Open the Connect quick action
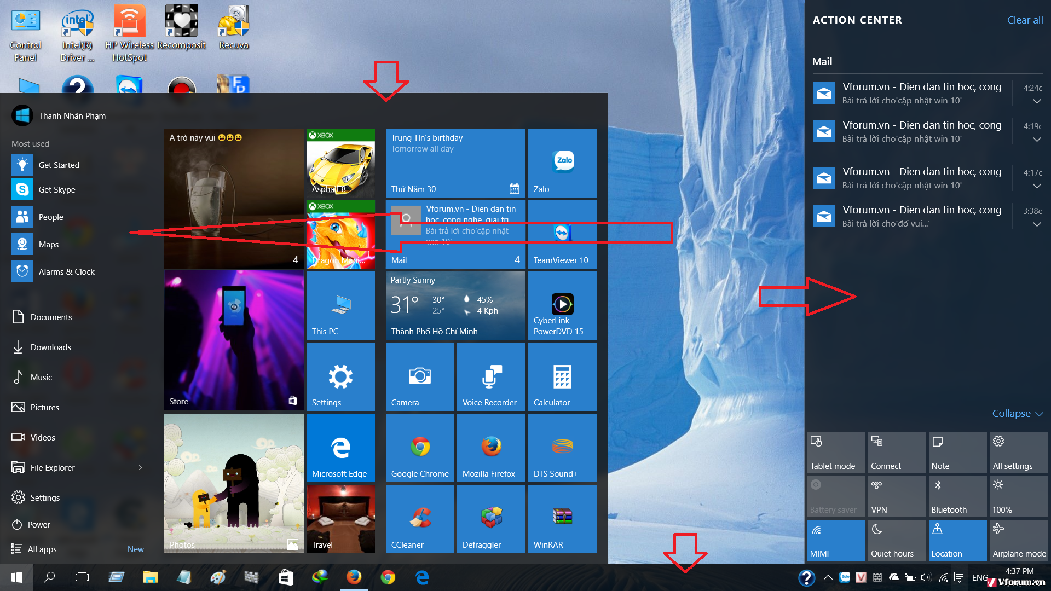Screen dimensions: 1051x591 [x=897, y=453]
